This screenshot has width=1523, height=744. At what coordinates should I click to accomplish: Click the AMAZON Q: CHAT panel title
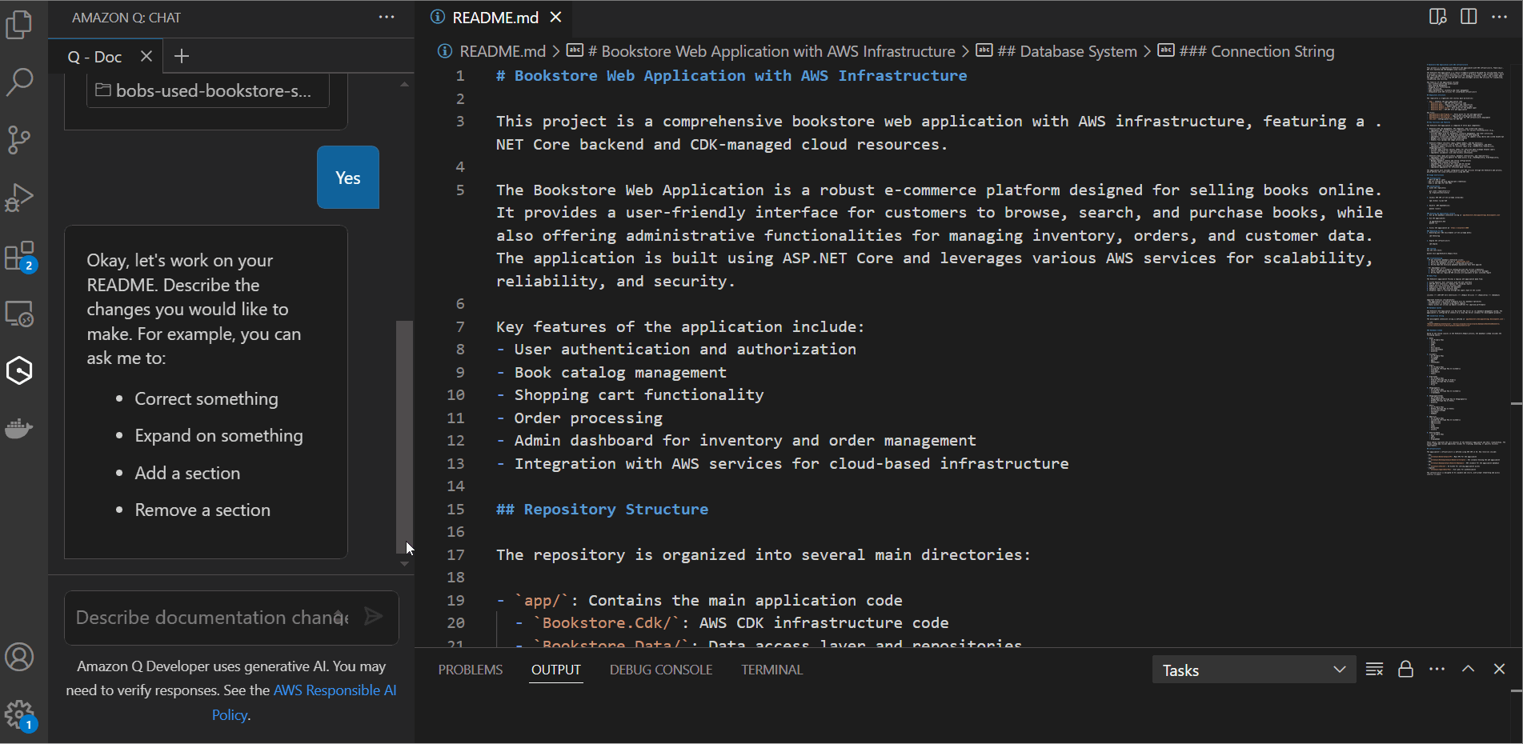click(126, 18)
